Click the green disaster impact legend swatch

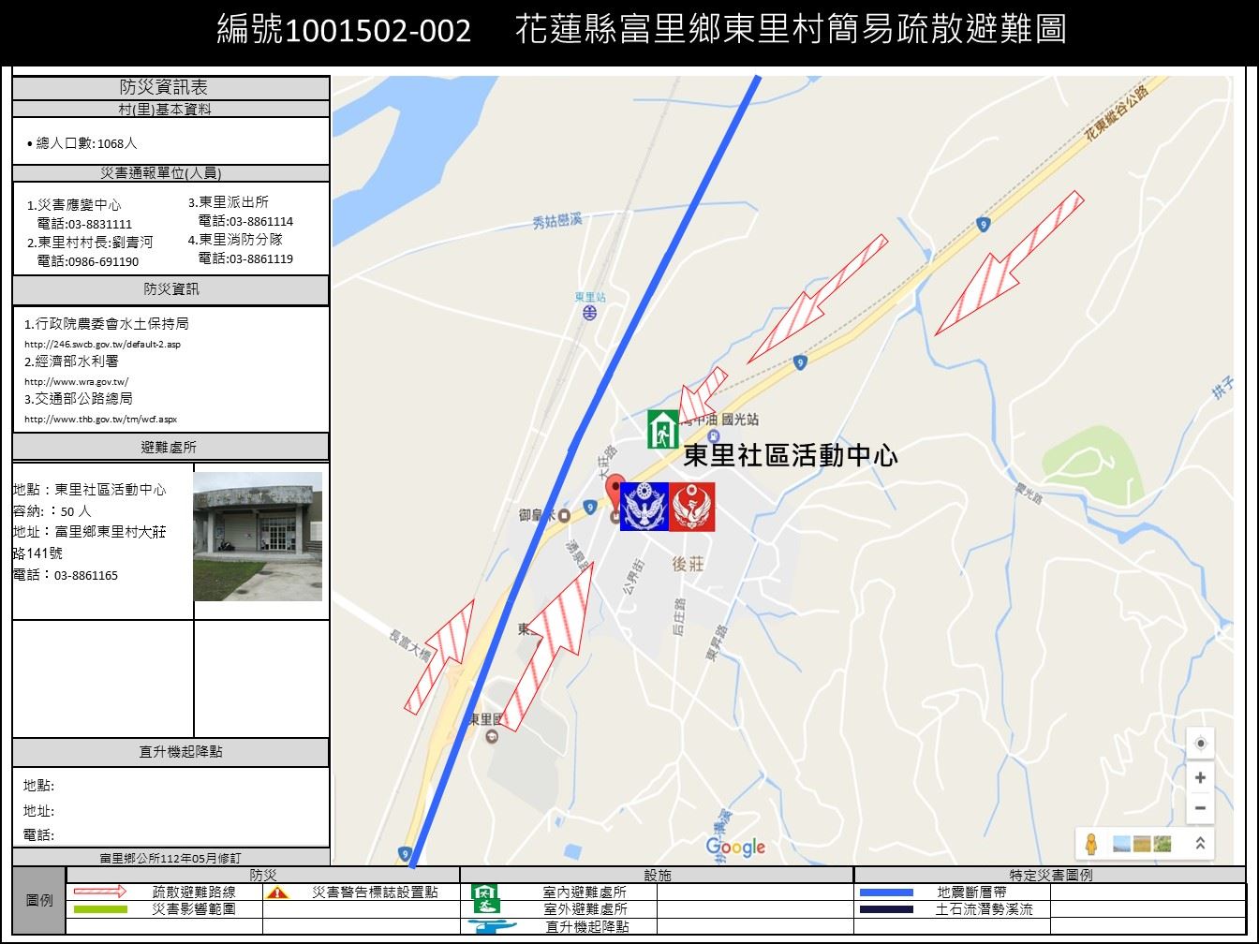pos(100,909)
